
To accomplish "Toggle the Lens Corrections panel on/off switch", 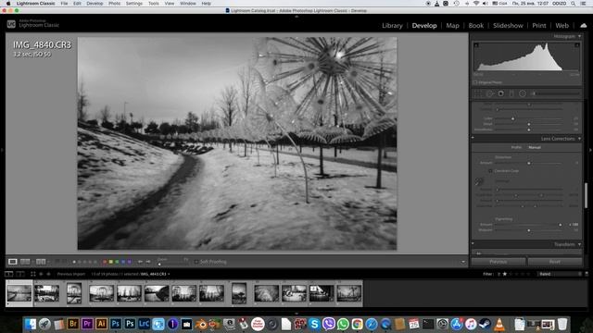I will tap(473, 139).
